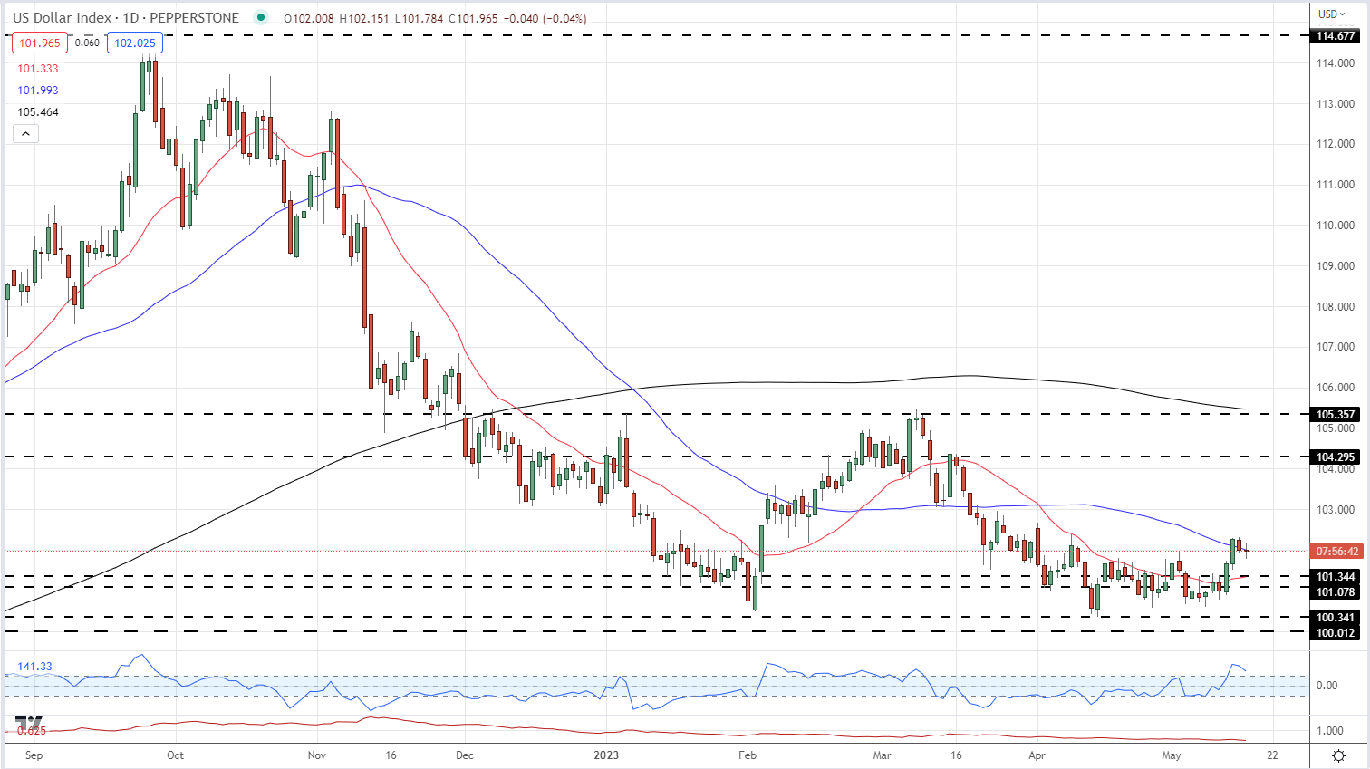
Task: Select black moving average value 105.464
Action: click(x=38, y=112)
